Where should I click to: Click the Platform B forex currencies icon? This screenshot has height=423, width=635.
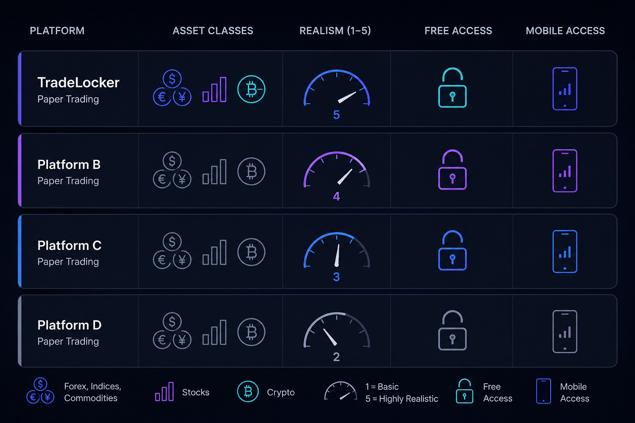point(172,170)
